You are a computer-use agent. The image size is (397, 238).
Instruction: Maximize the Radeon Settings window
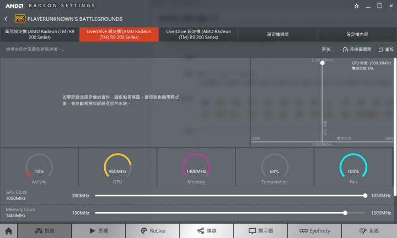click(x=379, y=6)
